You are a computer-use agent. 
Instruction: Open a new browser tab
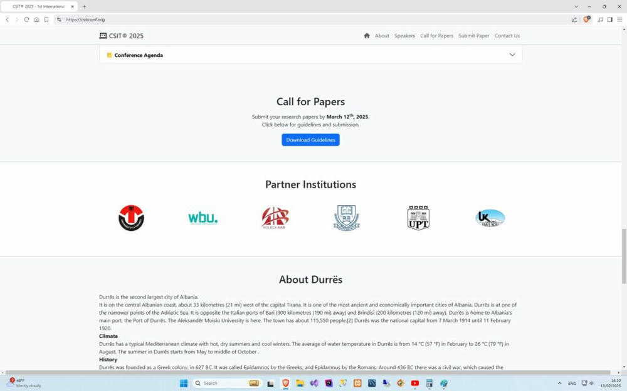(85, 6)
